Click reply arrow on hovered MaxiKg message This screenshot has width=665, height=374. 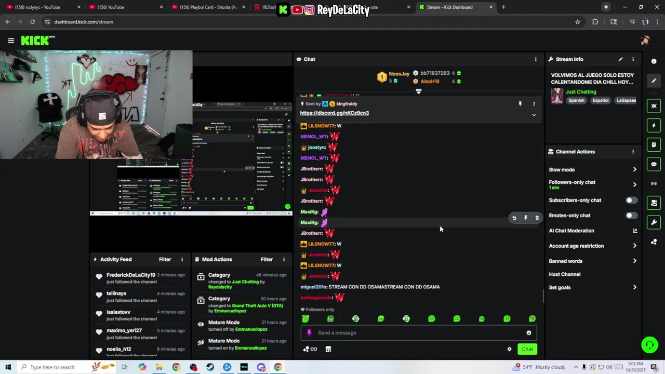pyautogui.click(x=514, y=218)
